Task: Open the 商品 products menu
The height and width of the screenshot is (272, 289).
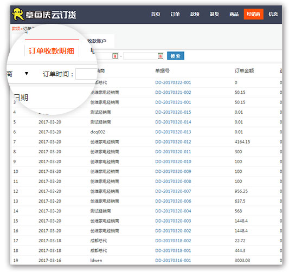Action: [234, 14]
